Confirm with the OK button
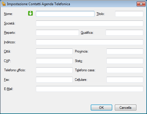 (x=101, y=108)
